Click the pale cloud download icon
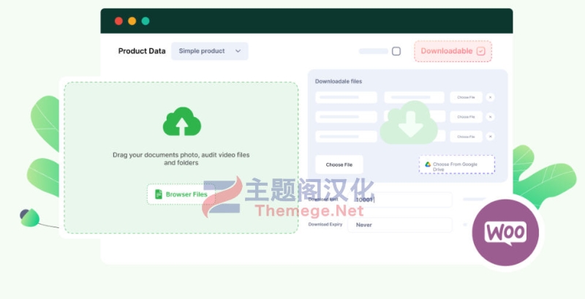 click(409, 122)
